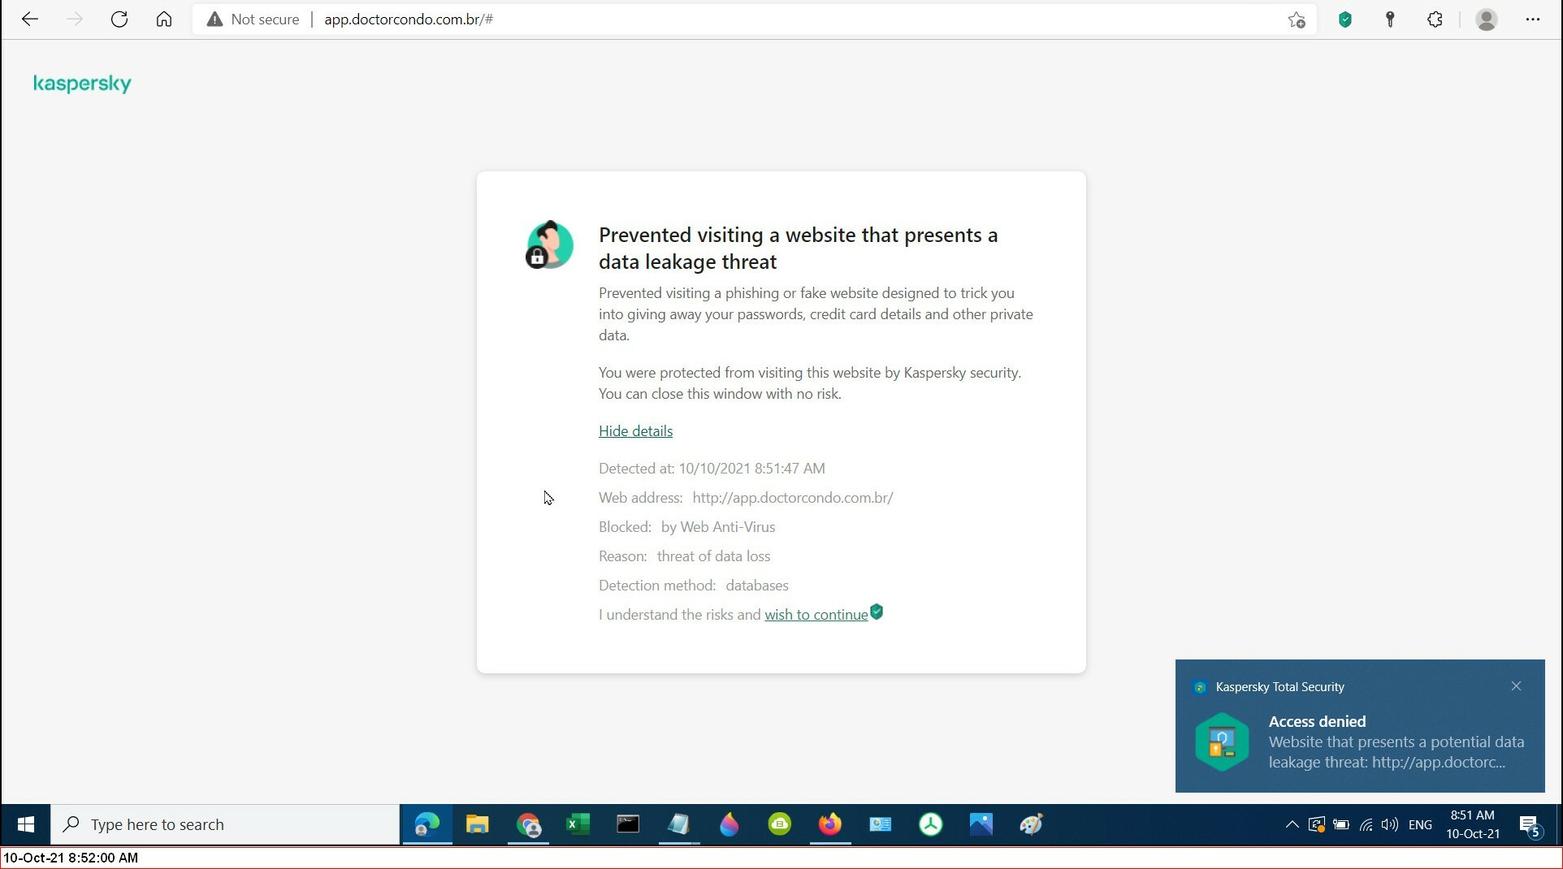Open the Windows Start menu

25,825
